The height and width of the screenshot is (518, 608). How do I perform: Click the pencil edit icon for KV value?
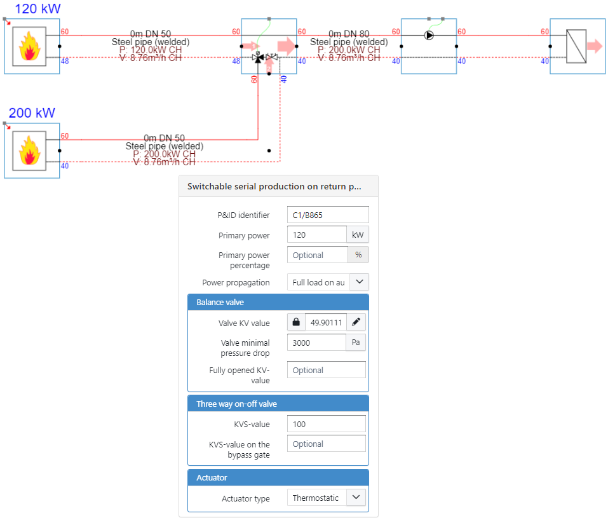[356, 322]
